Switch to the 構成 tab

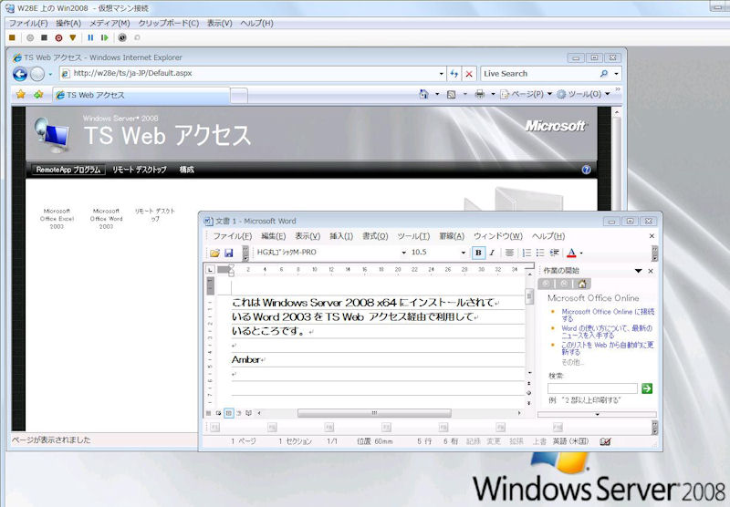tap(187, 170)
